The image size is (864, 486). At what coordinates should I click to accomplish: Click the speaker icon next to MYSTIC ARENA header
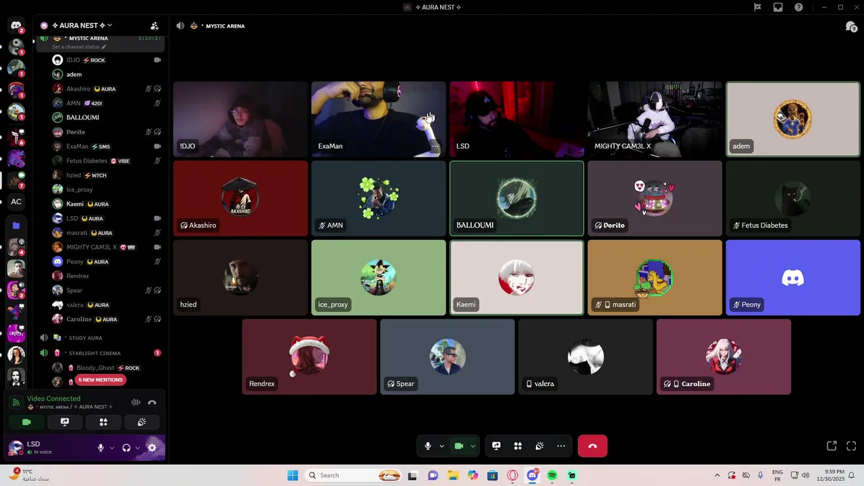(x=180, y=26)
